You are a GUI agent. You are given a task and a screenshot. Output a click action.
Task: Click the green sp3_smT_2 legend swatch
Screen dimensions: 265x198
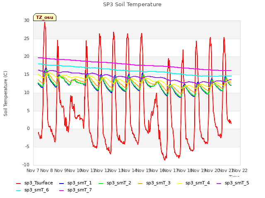[x=101, y=184]
